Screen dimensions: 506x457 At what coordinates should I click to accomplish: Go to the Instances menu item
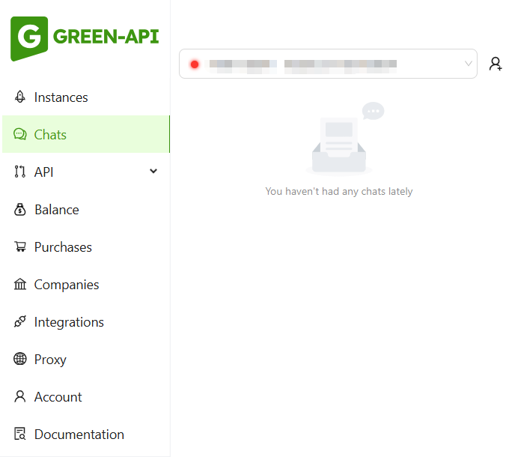click(x=61, y=97)
